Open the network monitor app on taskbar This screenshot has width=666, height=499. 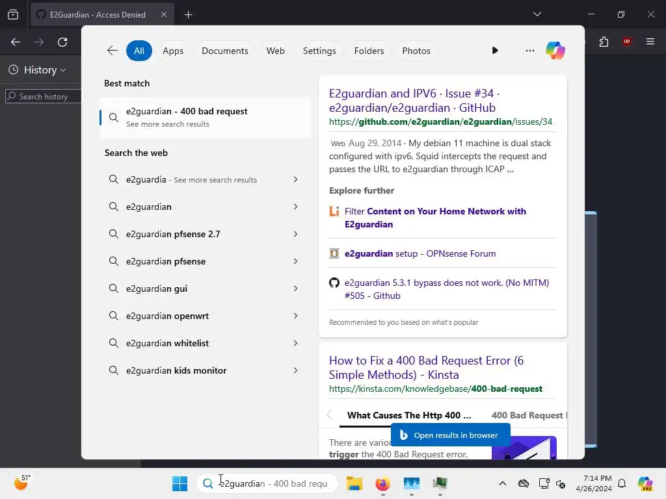(411, 483)
